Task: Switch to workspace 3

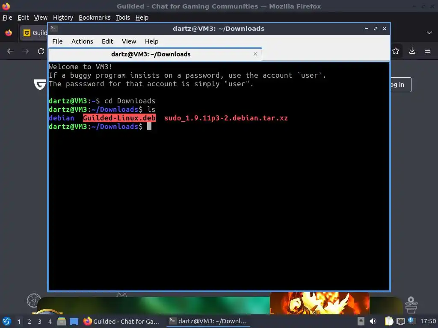Action: [x=40, y=322]
